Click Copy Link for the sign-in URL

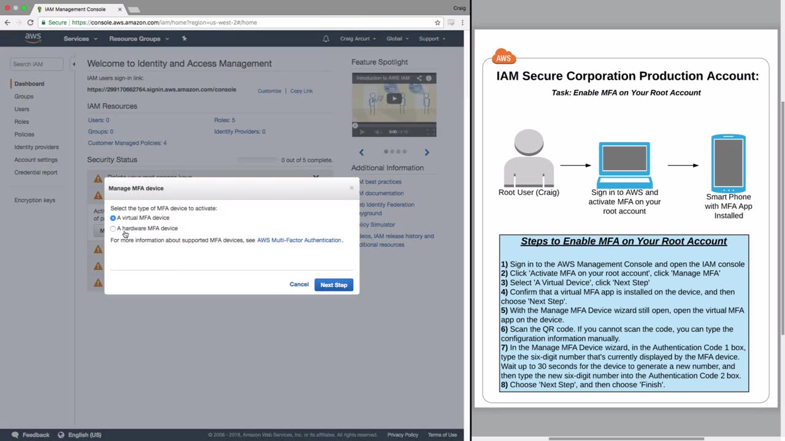tap(302, 91)
